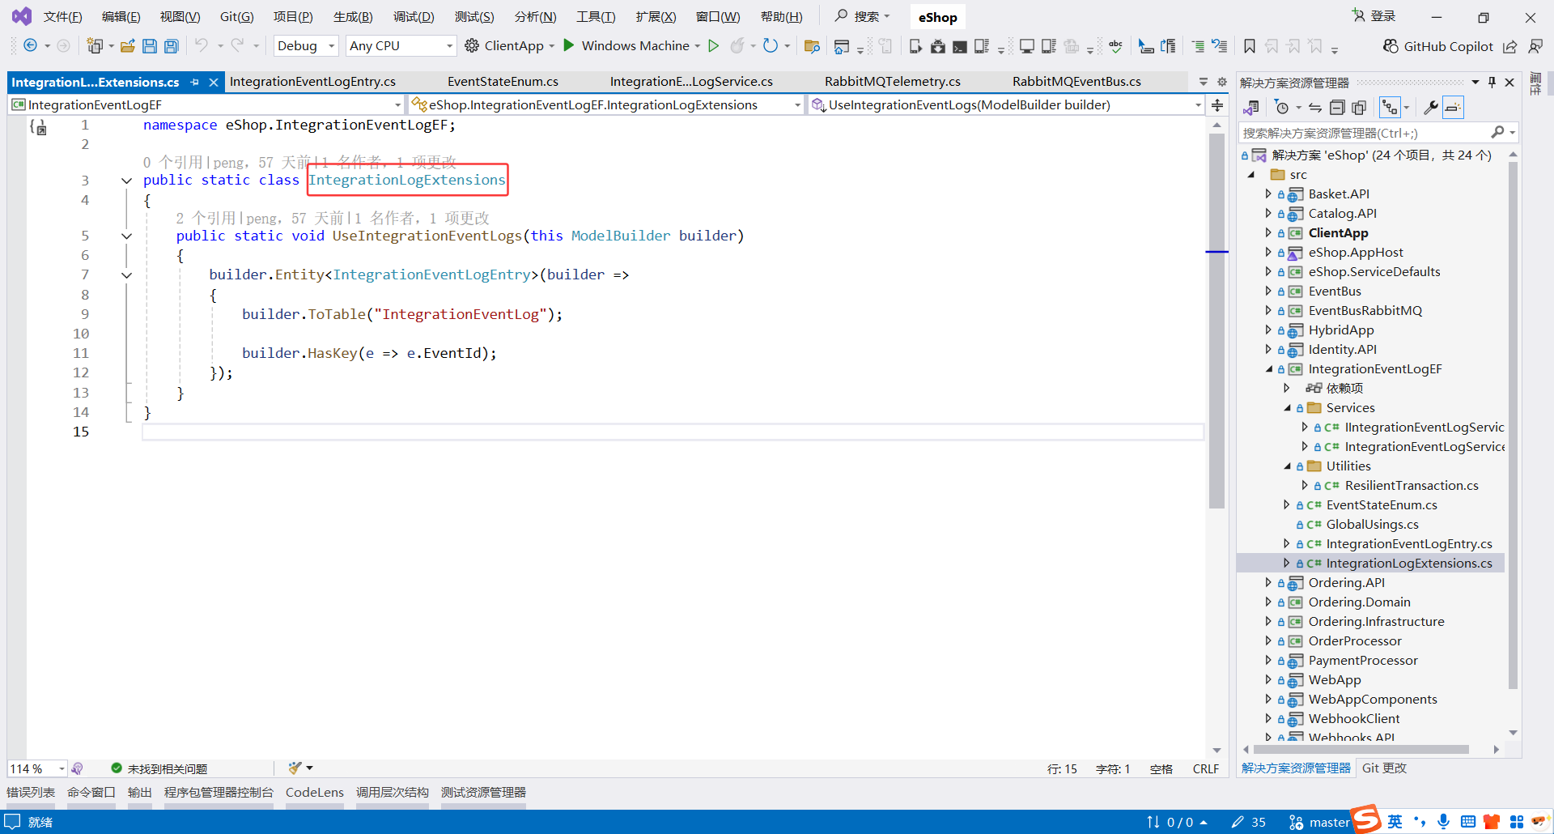Screen dimensions: 1554x834
Task: Click the Solution Explorer search field
Action: click(x=1365, y=133)
